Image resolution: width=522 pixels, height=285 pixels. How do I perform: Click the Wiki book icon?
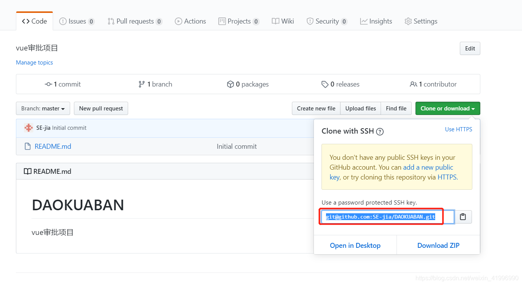coord(276,21)
